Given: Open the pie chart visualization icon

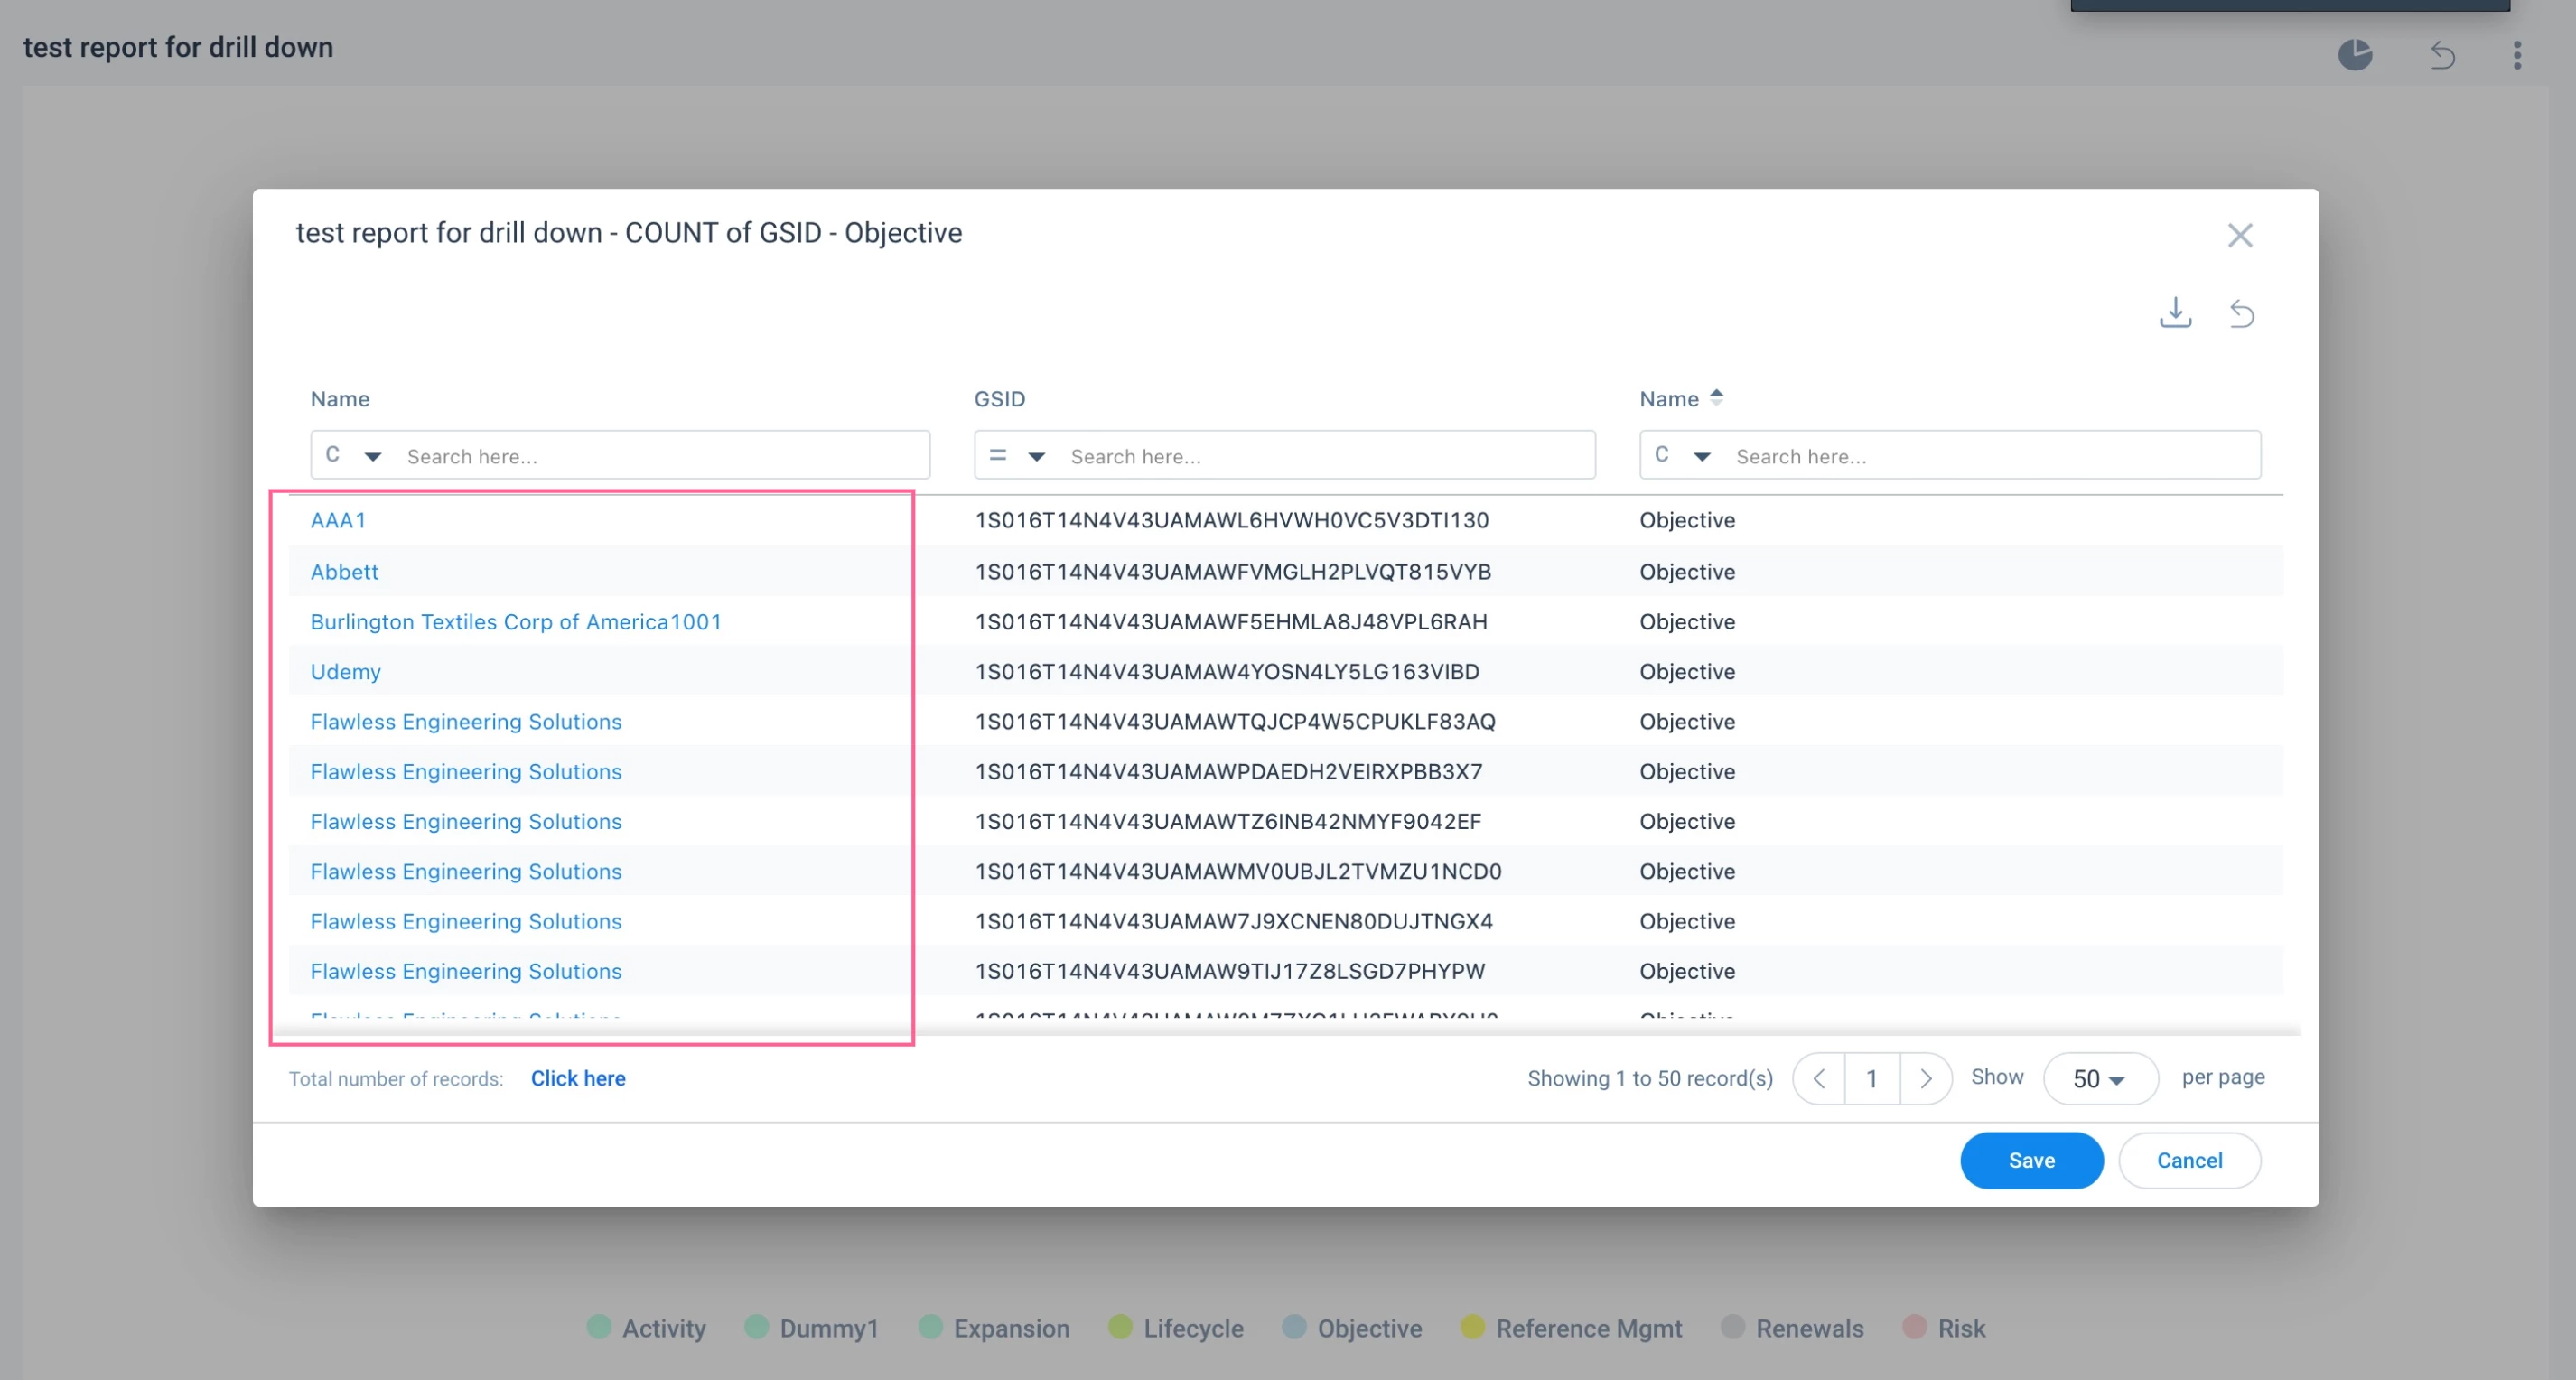Looking at the screenshot, I should point(2355,54).
